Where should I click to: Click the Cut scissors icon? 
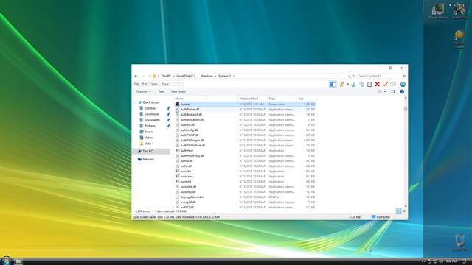[x=354, y=85]
